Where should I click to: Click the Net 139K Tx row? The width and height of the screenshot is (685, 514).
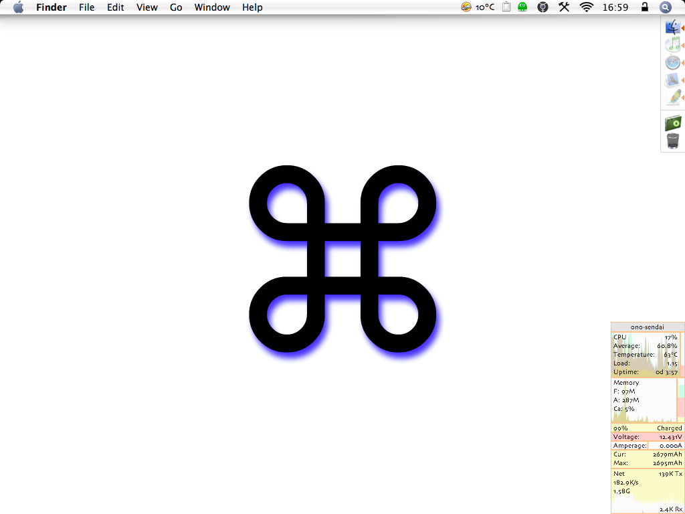(648, 474)
